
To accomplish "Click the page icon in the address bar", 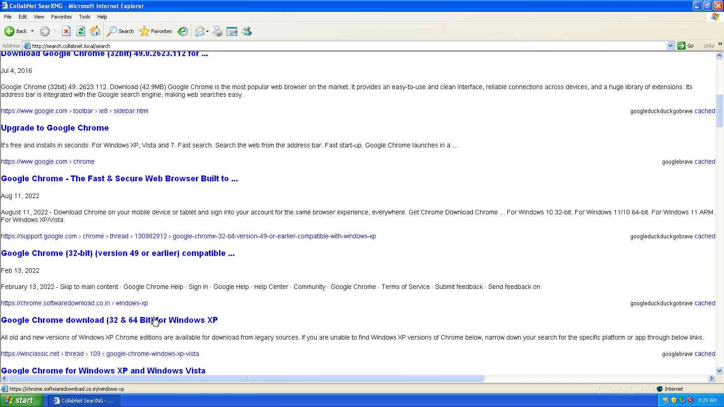I will click(x=27, y=46).
